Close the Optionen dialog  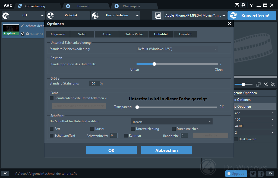point(229,24)
